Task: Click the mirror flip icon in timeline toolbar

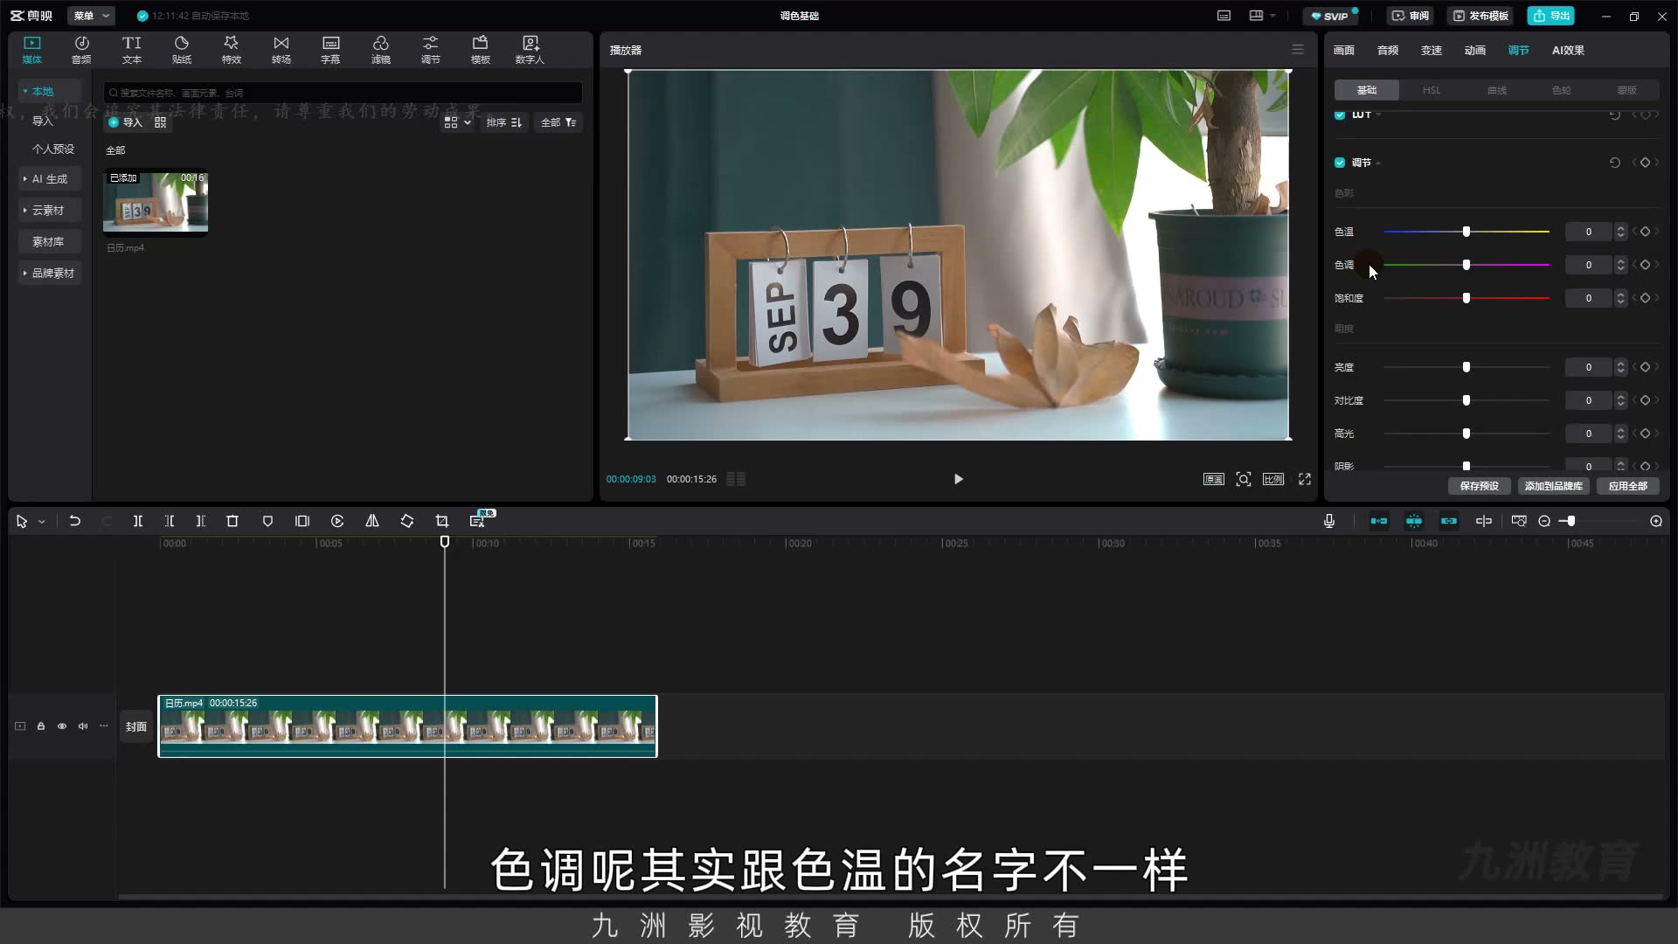Action: [x=372, y=521]
